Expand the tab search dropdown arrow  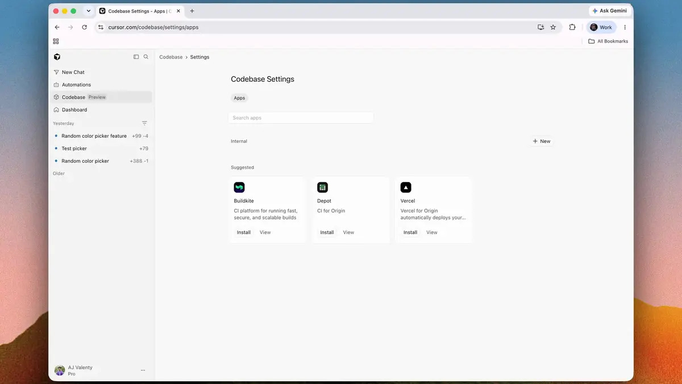click(89, 11)
